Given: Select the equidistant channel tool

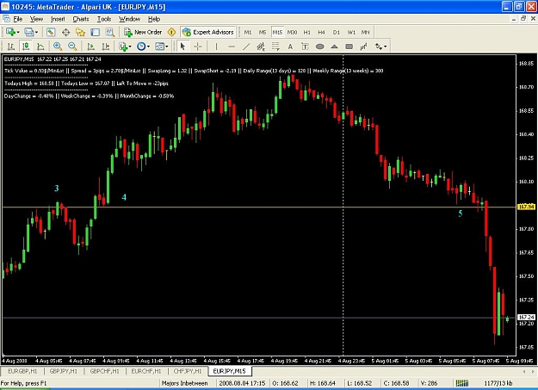Looking at the screenshot, I should click(261, 46).
